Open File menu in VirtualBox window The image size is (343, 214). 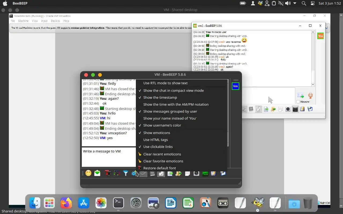tap(13, 21)
